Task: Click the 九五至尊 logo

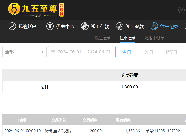Action: click(x=36, y=10)
